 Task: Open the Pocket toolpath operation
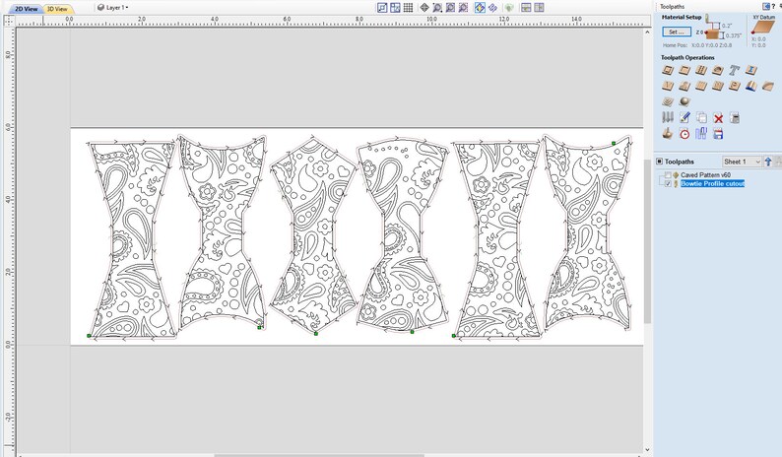point(684,70)
